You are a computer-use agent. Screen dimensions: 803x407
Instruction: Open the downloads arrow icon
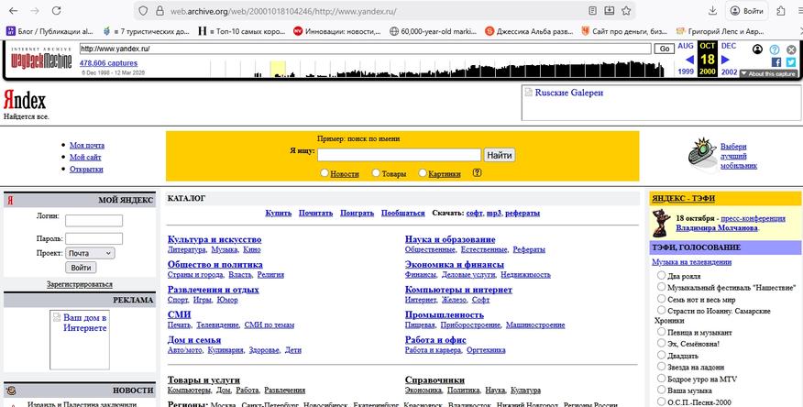point(712,11)
